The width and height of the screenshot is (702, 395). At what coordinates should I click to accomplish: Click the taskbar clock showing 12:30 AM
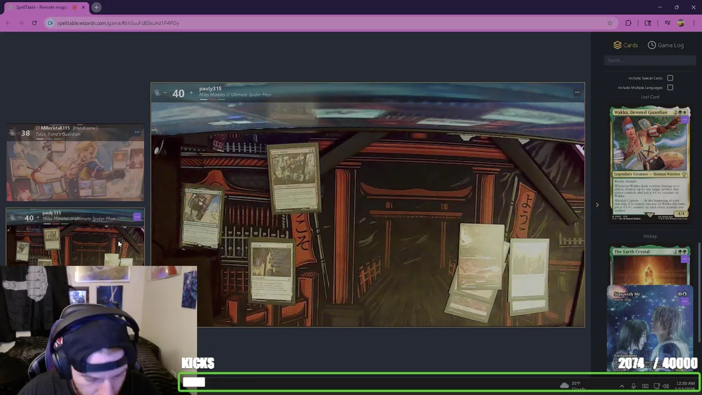[684, 386]
